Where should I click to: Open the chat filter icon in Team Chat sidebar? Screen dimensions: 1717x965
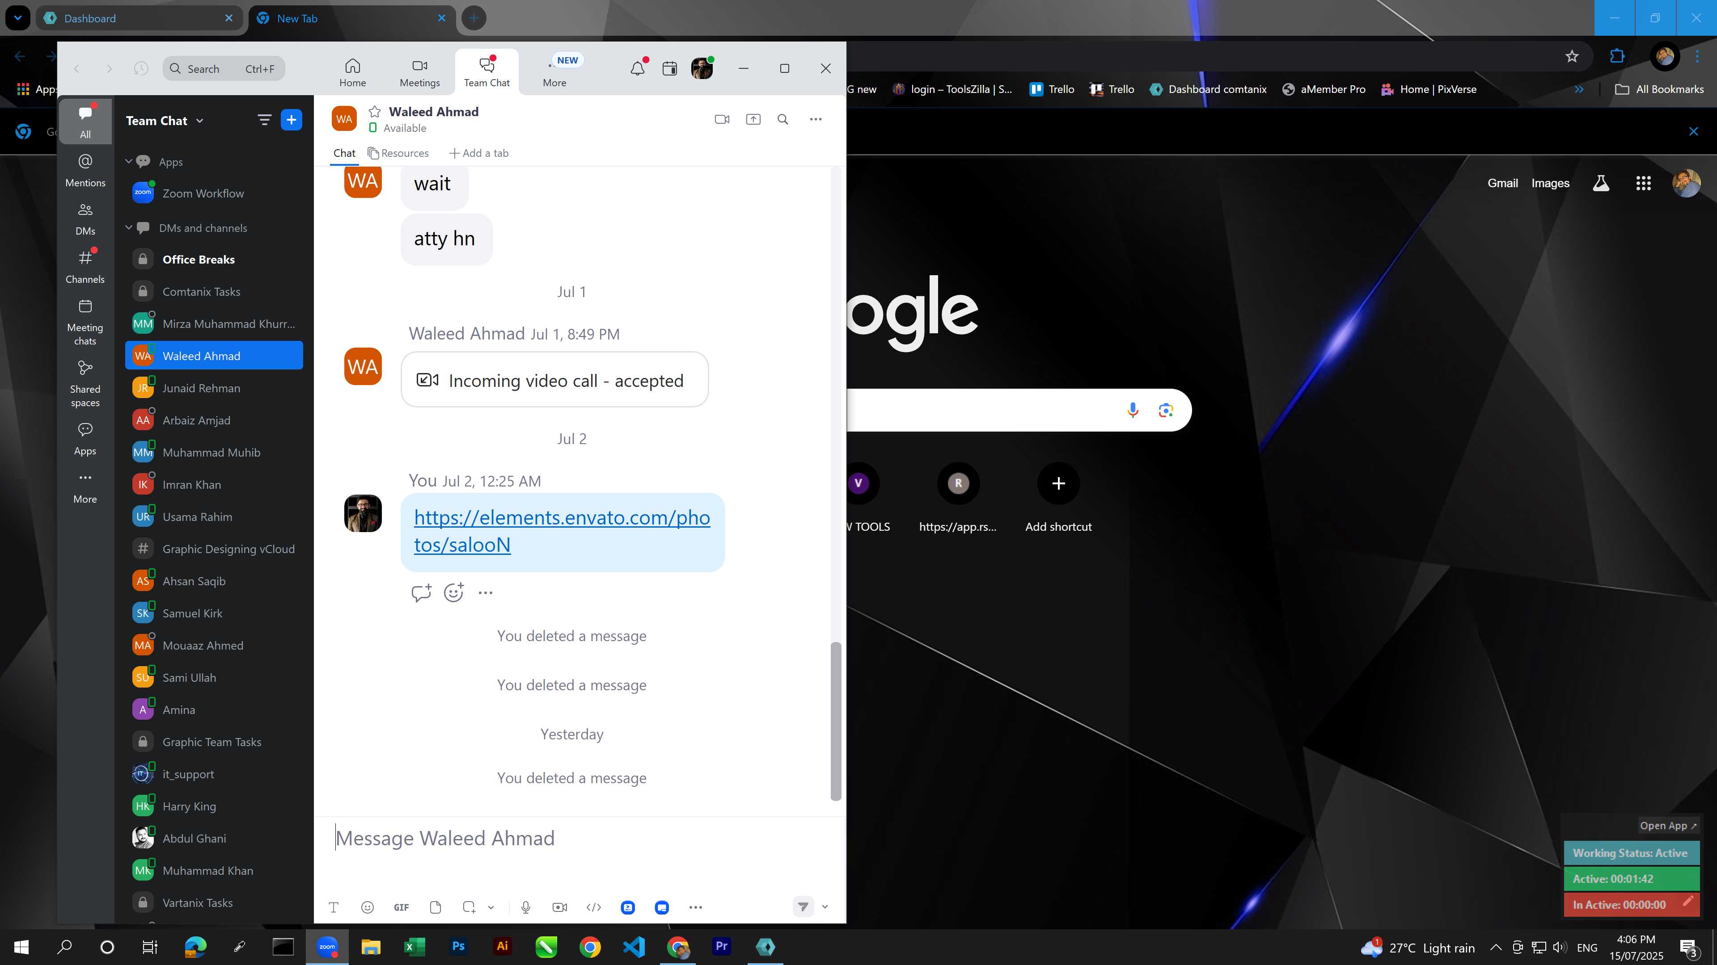pyautogui.click(x=265, y=120)
